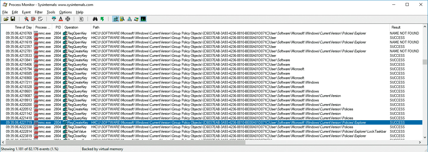Click the Open log file icon
This screenshot has width=428, height=152.
pos(6,19)
